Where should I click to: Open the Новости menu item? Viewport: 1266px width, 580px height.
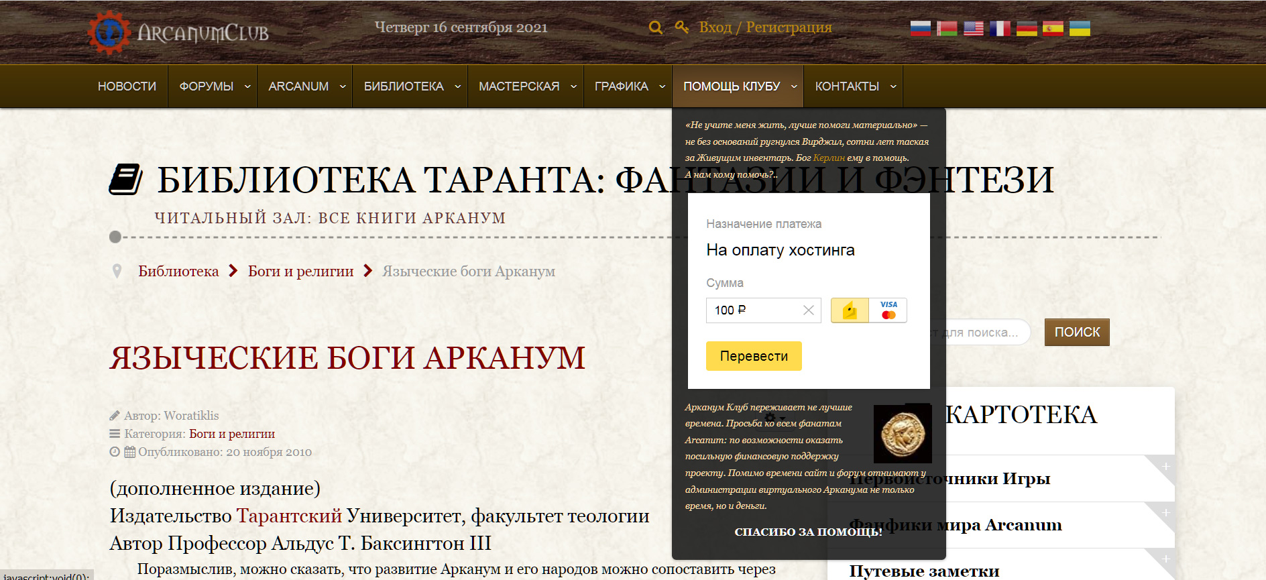127,86
